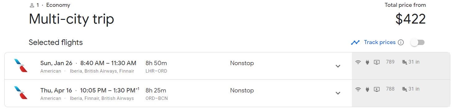Toggle the Track prices switch

(x=417, y=43)
